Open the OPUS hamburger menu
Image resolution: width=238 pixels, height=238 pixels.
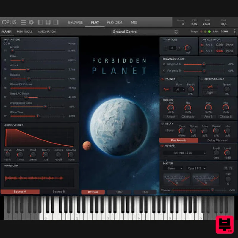(24, 22)
